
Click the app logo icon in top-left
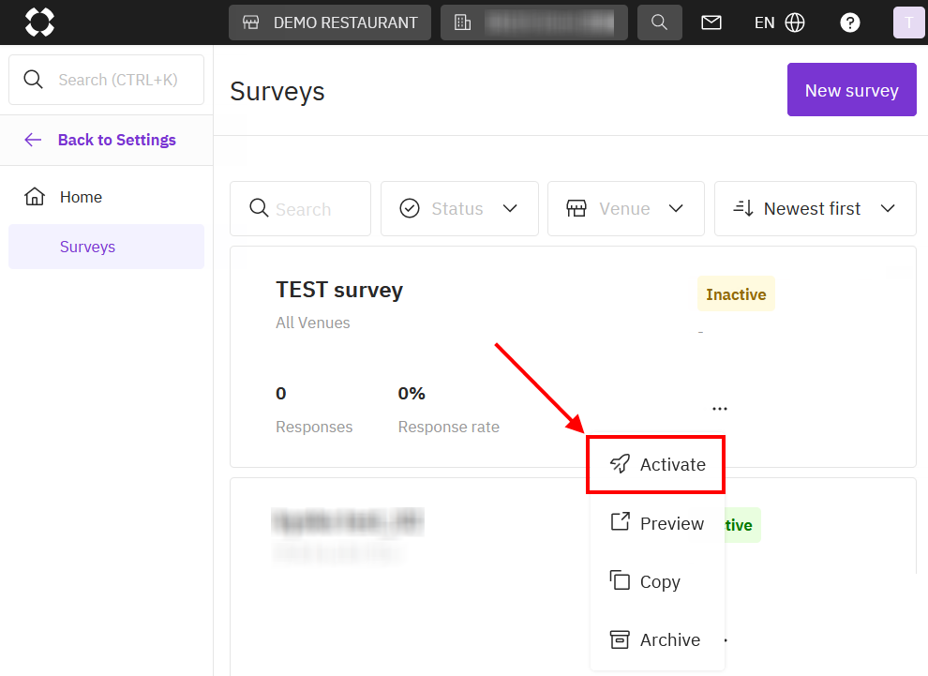[x=39, y=22]
